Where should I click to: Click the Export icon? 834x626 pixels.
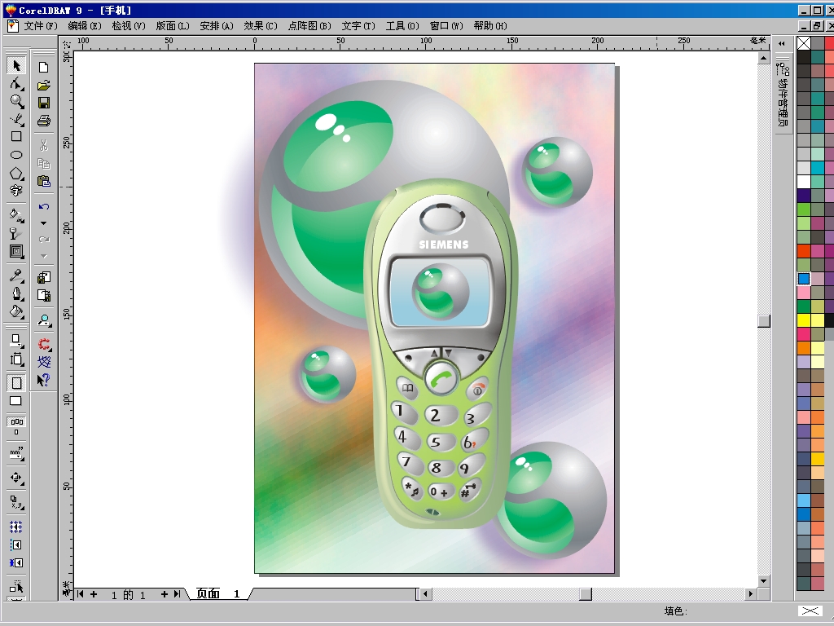click(x=44, y=295)
